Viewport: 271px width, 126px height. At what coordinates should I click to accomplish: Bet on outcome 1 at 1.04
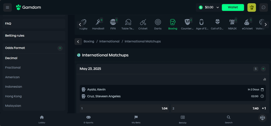pos(124,108)
